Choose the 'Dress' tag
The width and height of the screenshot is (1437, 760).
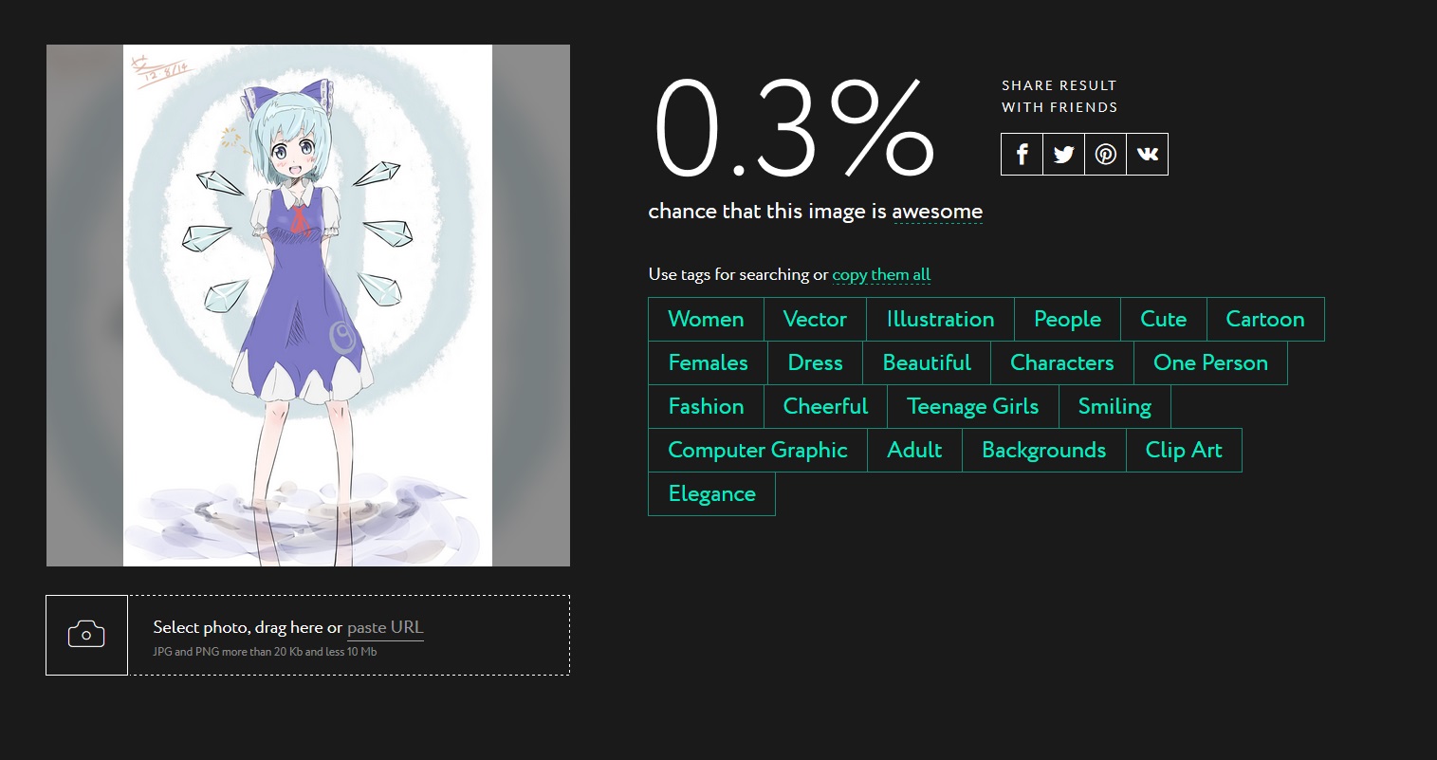pos(815,363)
